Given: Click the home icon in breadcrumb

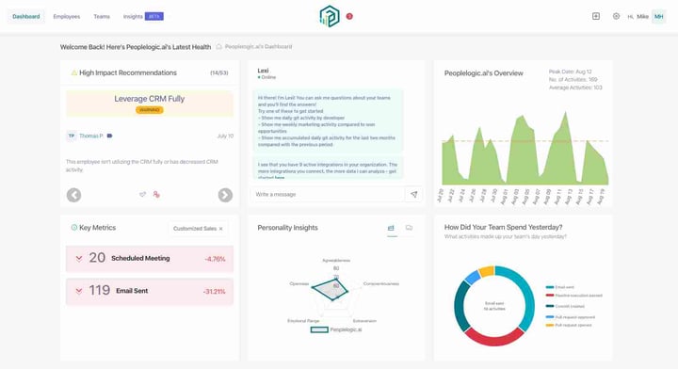Looking at the screenshot, I should tap(218, 47).
